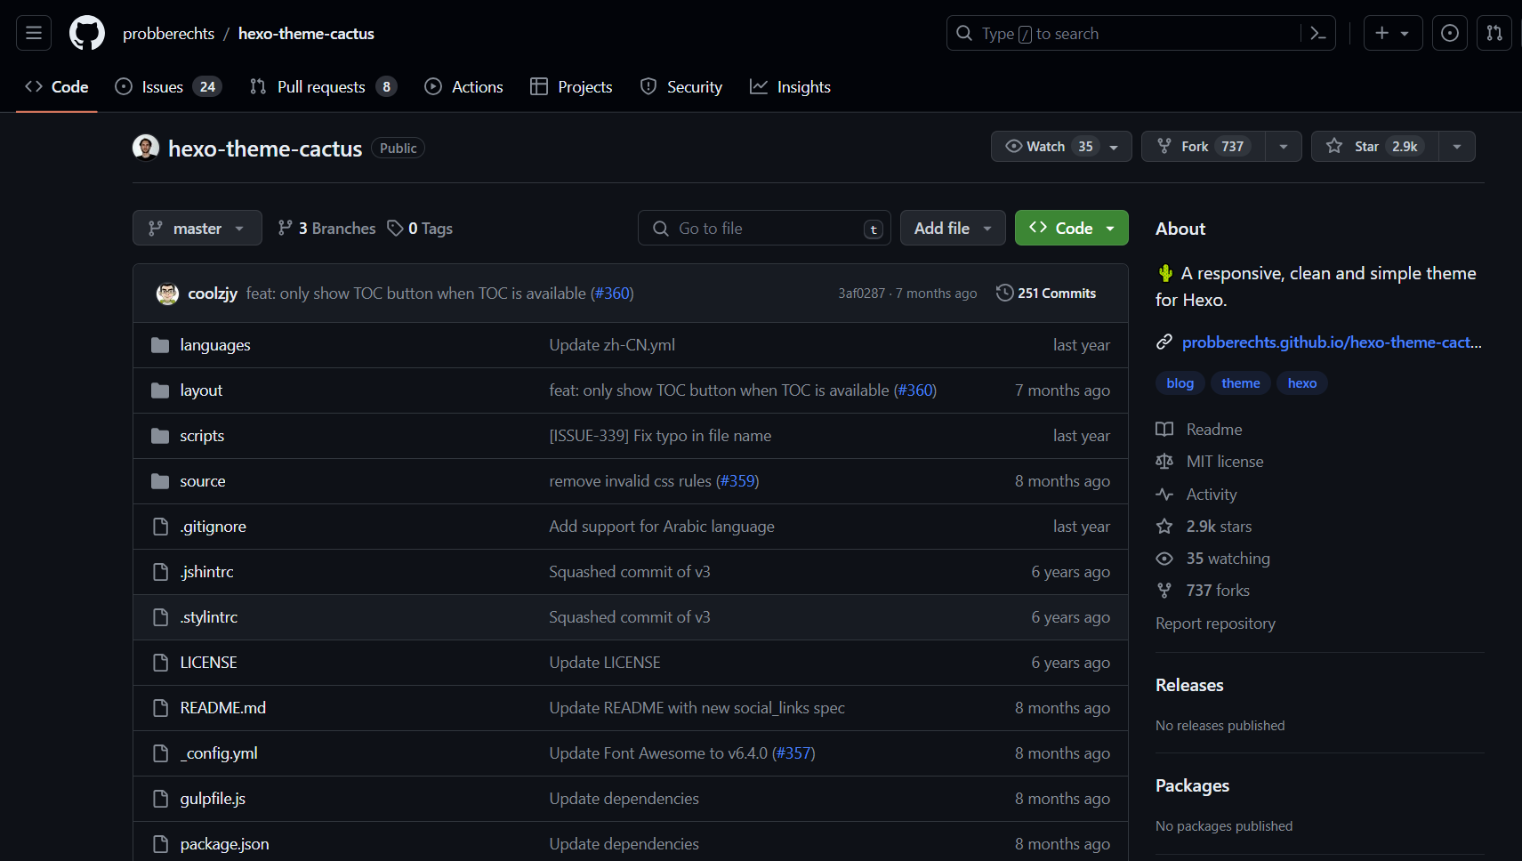The height and width of the screenshot is (861, 1522).
Task: Select the blog topic tag
Action: click(1180, 383)
